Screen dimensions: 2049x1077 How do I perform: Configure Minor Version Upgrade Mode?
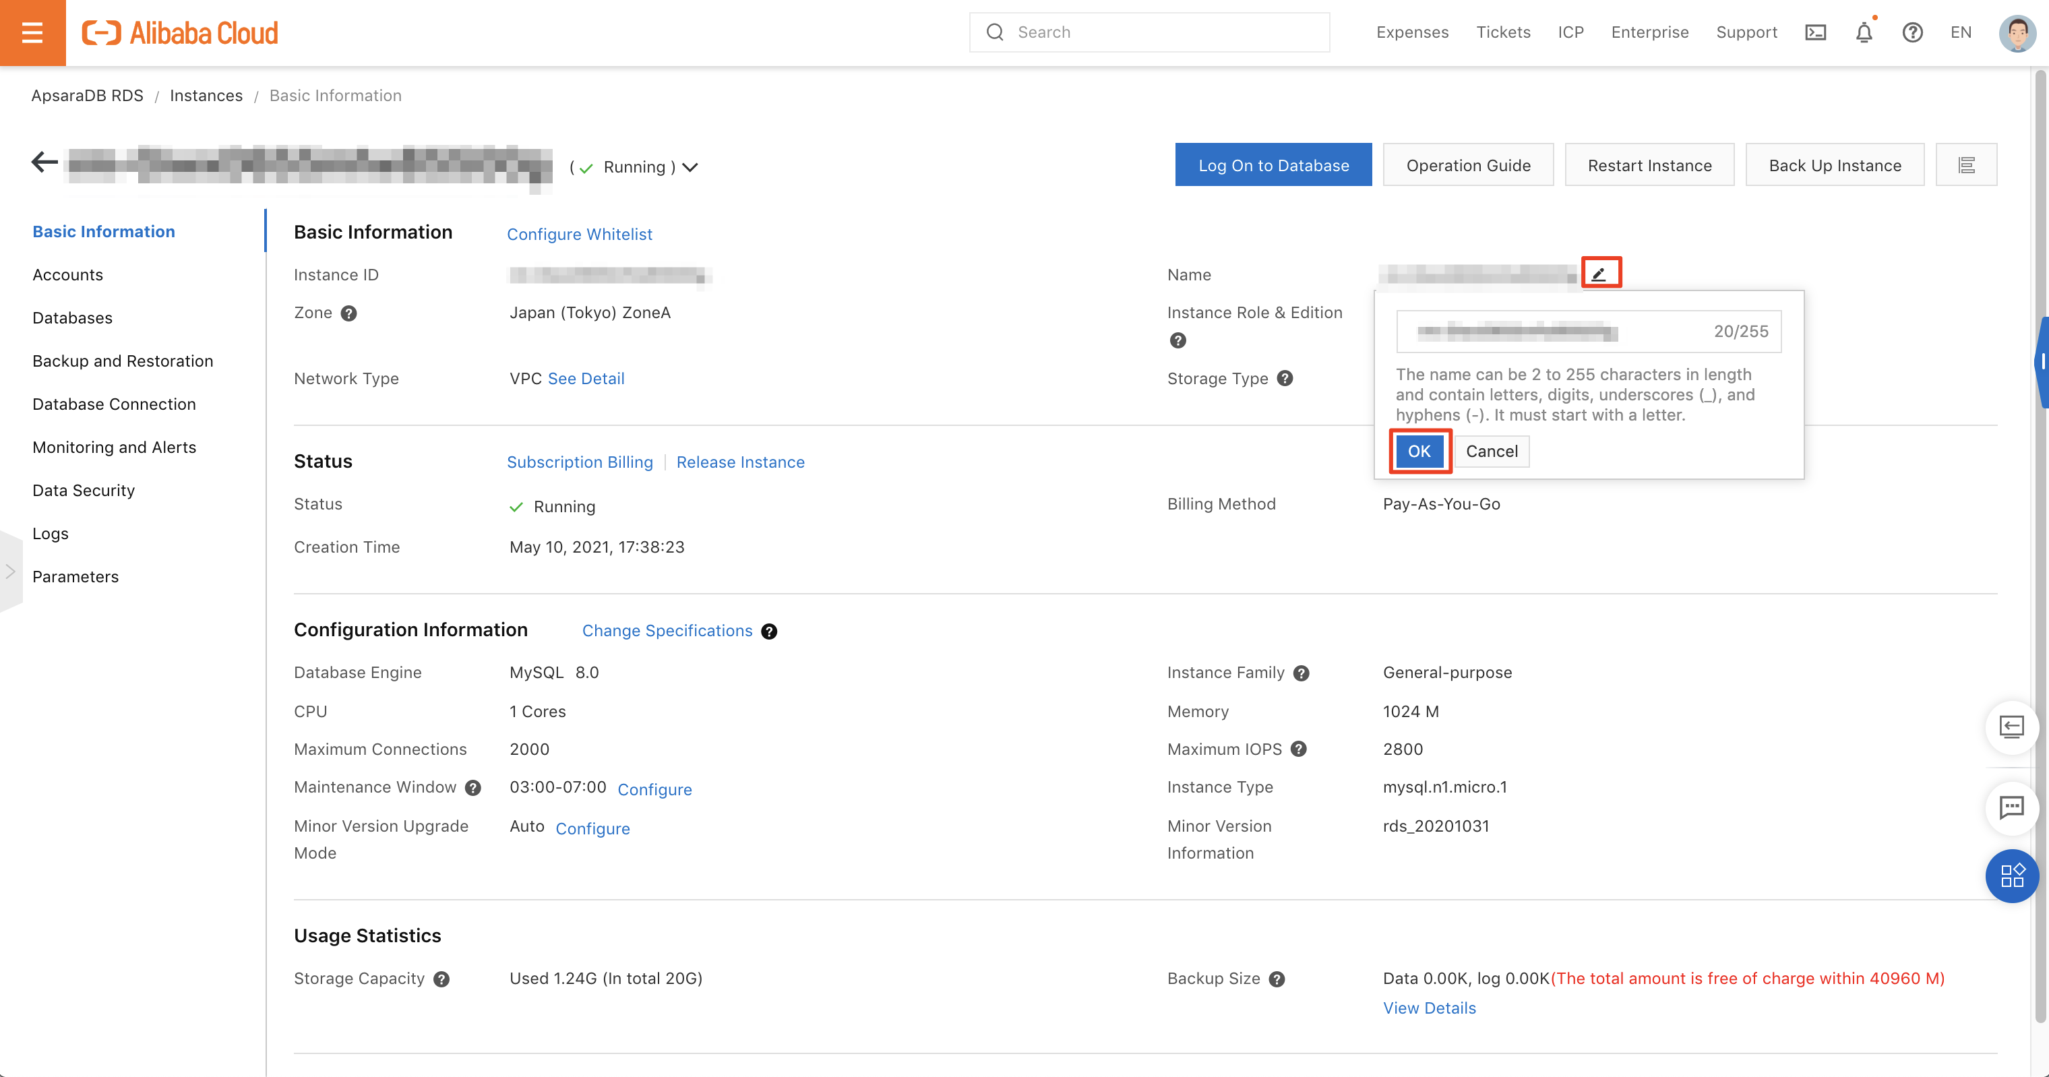coord(592,828)
